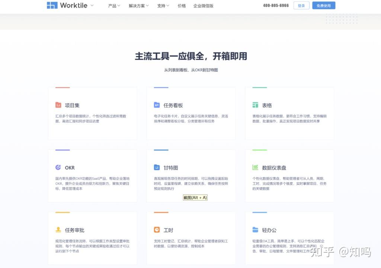Image resolution: width=381 pixels, height=268 pixels.
Task: Expand the Worktile logo dropdown chevron
Action: click(x=91, y=6)
